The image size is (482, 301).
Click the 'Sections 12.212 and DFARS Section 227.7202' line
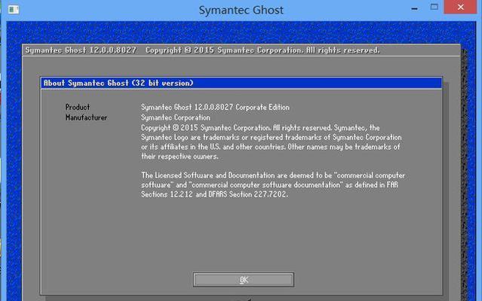214,194
